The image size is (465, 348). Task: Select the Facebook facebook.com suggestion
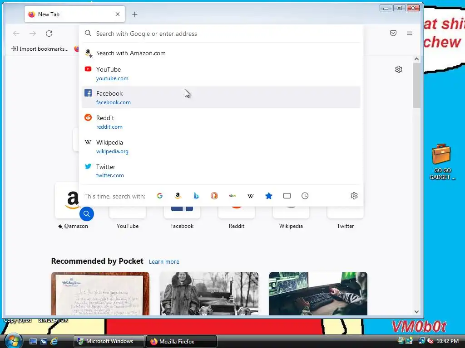[x=221, y=97]
